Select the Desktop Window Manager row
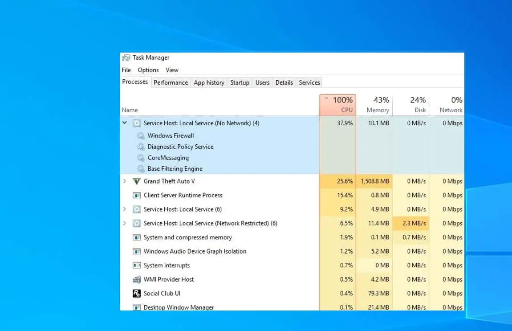512x331 pixels. tap(292, 307)
